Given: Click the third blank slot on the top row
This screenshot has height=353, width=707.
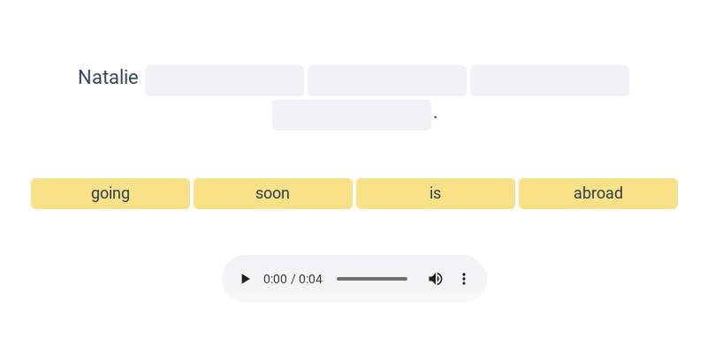Looking at the screenshot, I should 550,80.
